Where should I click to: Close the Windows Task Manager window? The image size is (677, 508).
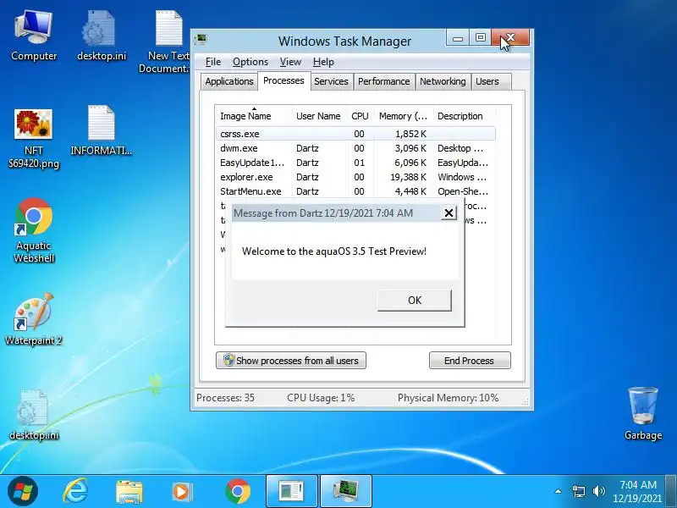point(510,37)
